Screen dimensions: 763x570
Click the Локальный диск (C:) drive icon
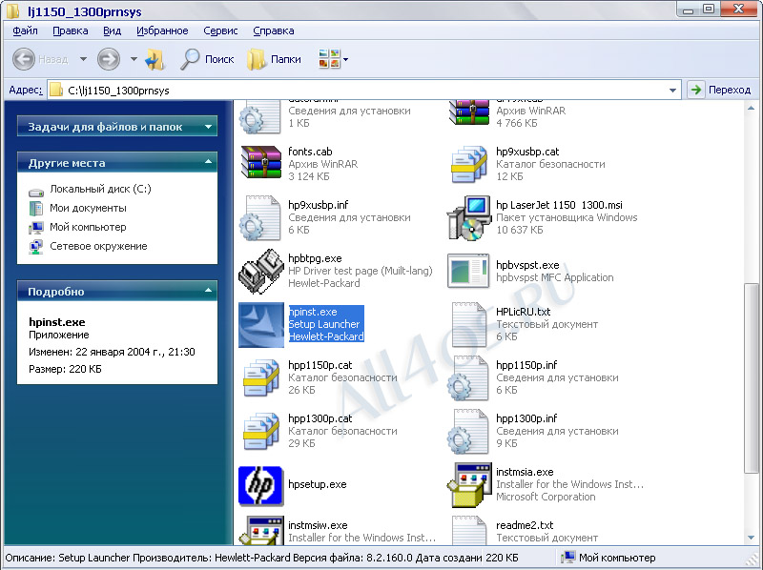pos(36,192)
